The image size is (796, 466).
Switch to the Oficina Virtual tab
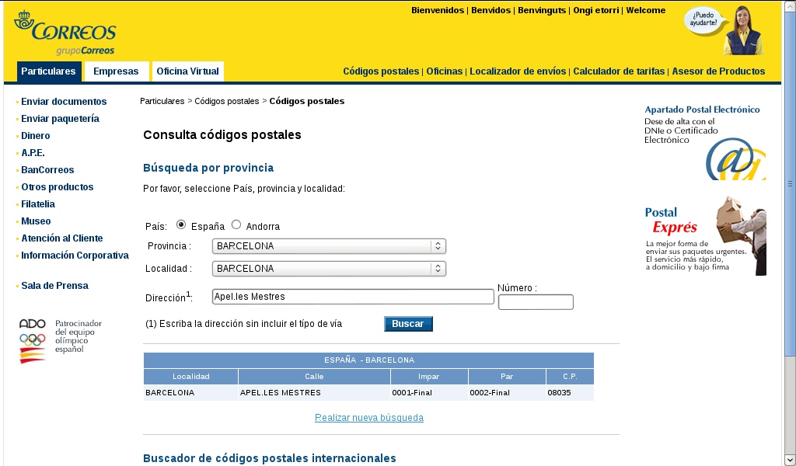[x=188, y=71]
